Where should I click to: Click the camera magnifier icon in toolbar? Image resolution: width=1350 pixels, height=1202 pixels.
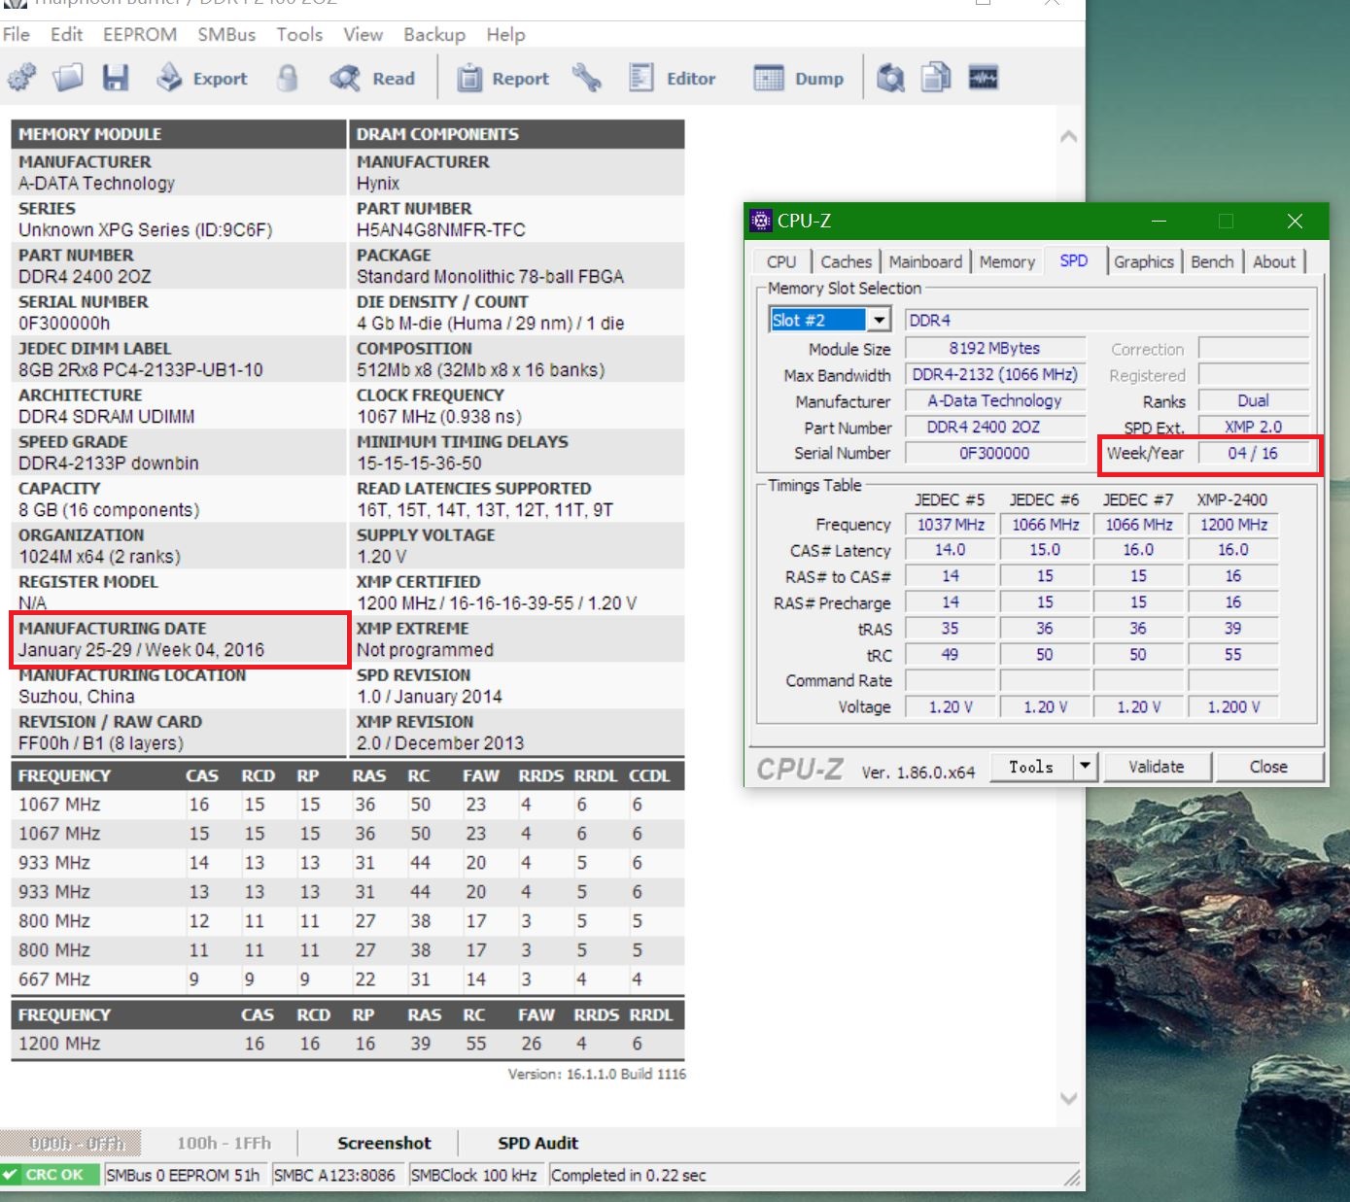coord(890,78)
